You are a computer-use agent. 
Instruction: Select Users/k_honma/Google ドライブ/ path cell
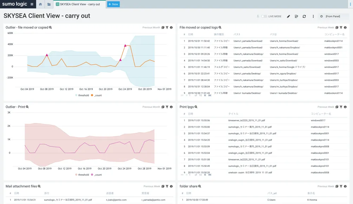point(287,67)
